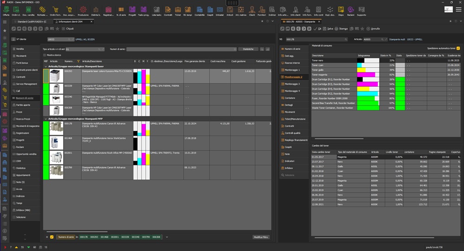The width and height of the screenshot is (464, 251).
Task: Click the Modifica Filtro button
Action: click(x=260, y=237)
